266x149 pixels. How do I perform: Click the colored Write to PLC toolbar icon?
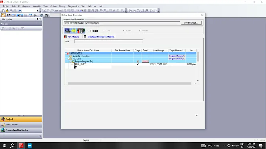tap(81, 11)
